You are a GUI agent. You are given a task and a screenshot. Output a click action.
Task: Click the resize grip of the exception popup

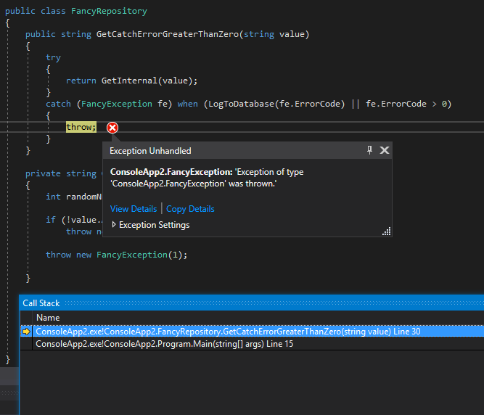[387, 231]
